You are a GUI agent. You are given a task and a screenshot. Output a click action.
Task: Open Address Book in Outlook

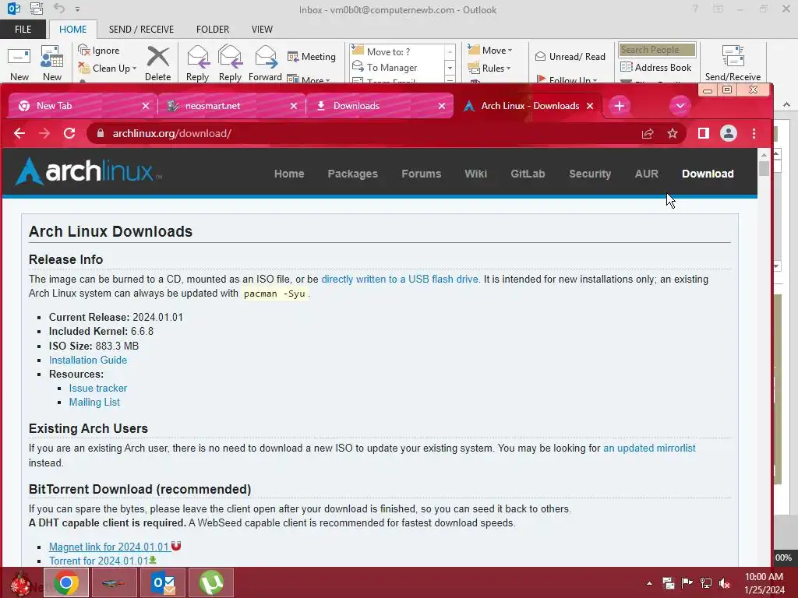click(656, 67)
